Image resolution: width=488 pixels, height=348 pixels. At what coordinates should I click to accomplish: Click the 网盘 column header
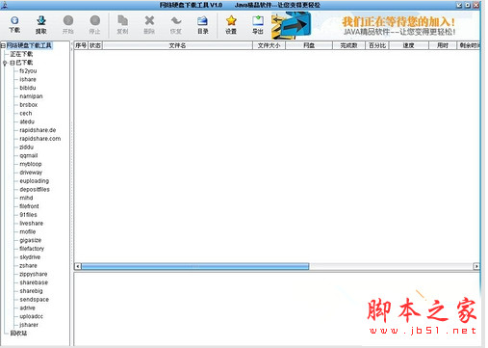pos(309,45)
